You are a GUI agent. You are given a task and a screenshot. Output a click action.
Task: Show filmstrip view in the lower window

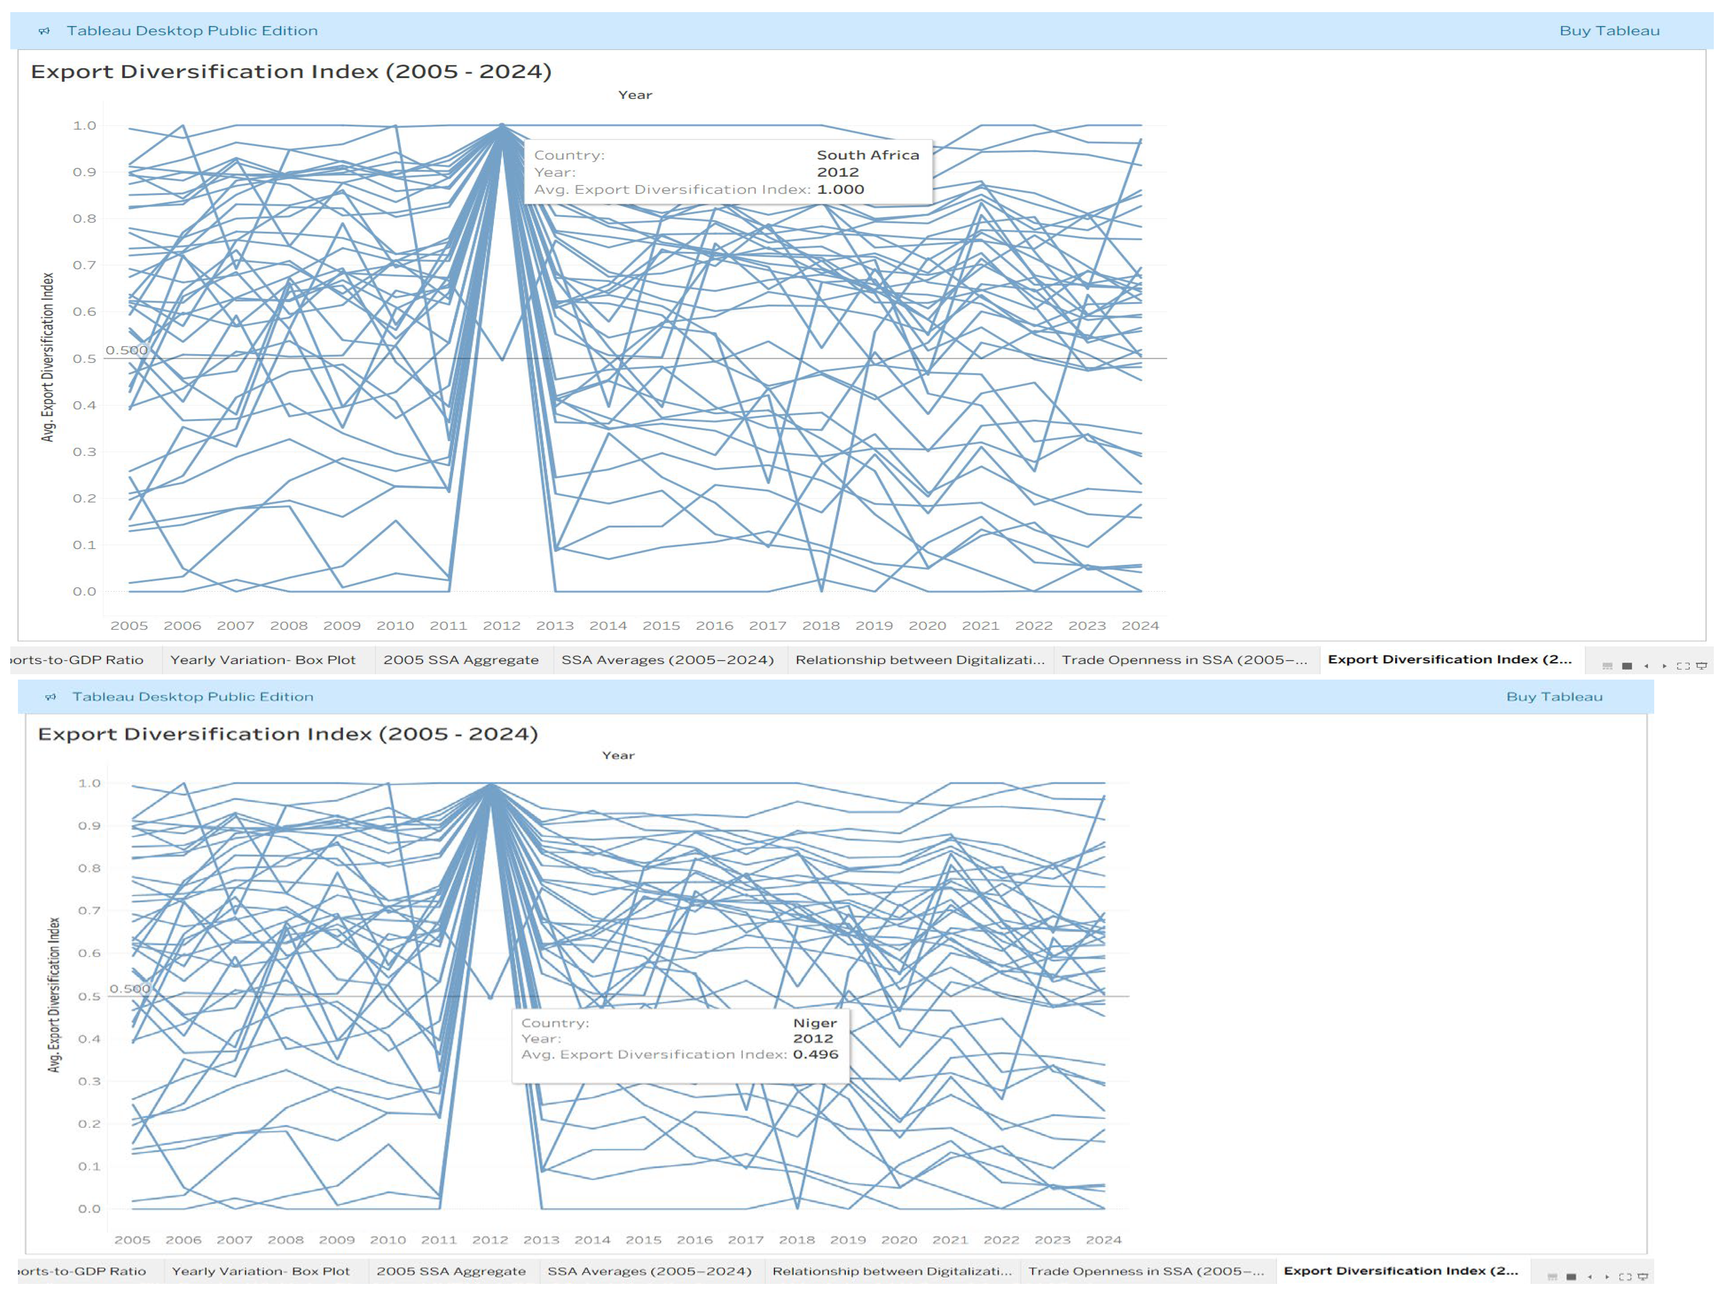1553,1277
